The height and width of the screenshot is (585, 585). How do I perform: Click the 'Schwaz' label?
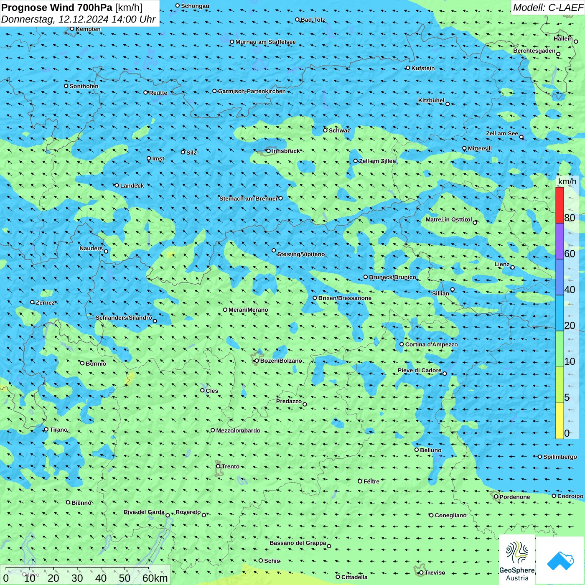tap(339, 130)
